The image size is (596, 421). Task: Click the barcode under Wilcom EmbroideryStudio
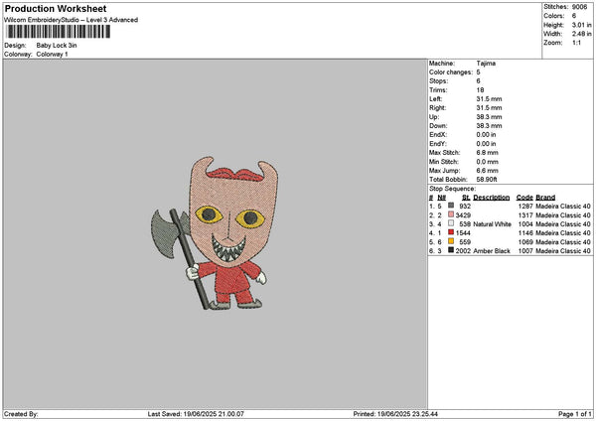point(59,32)
